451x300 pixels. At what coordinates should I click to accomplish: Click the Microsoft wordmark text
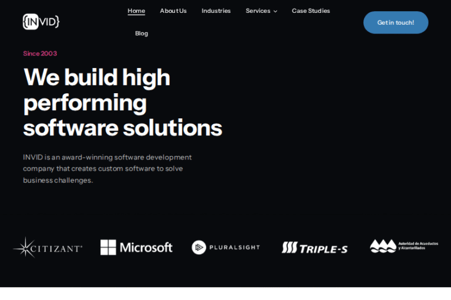146,247
